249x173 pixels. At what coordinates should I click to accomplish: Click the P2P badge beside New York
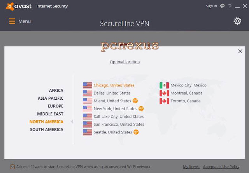pos(141,109)
